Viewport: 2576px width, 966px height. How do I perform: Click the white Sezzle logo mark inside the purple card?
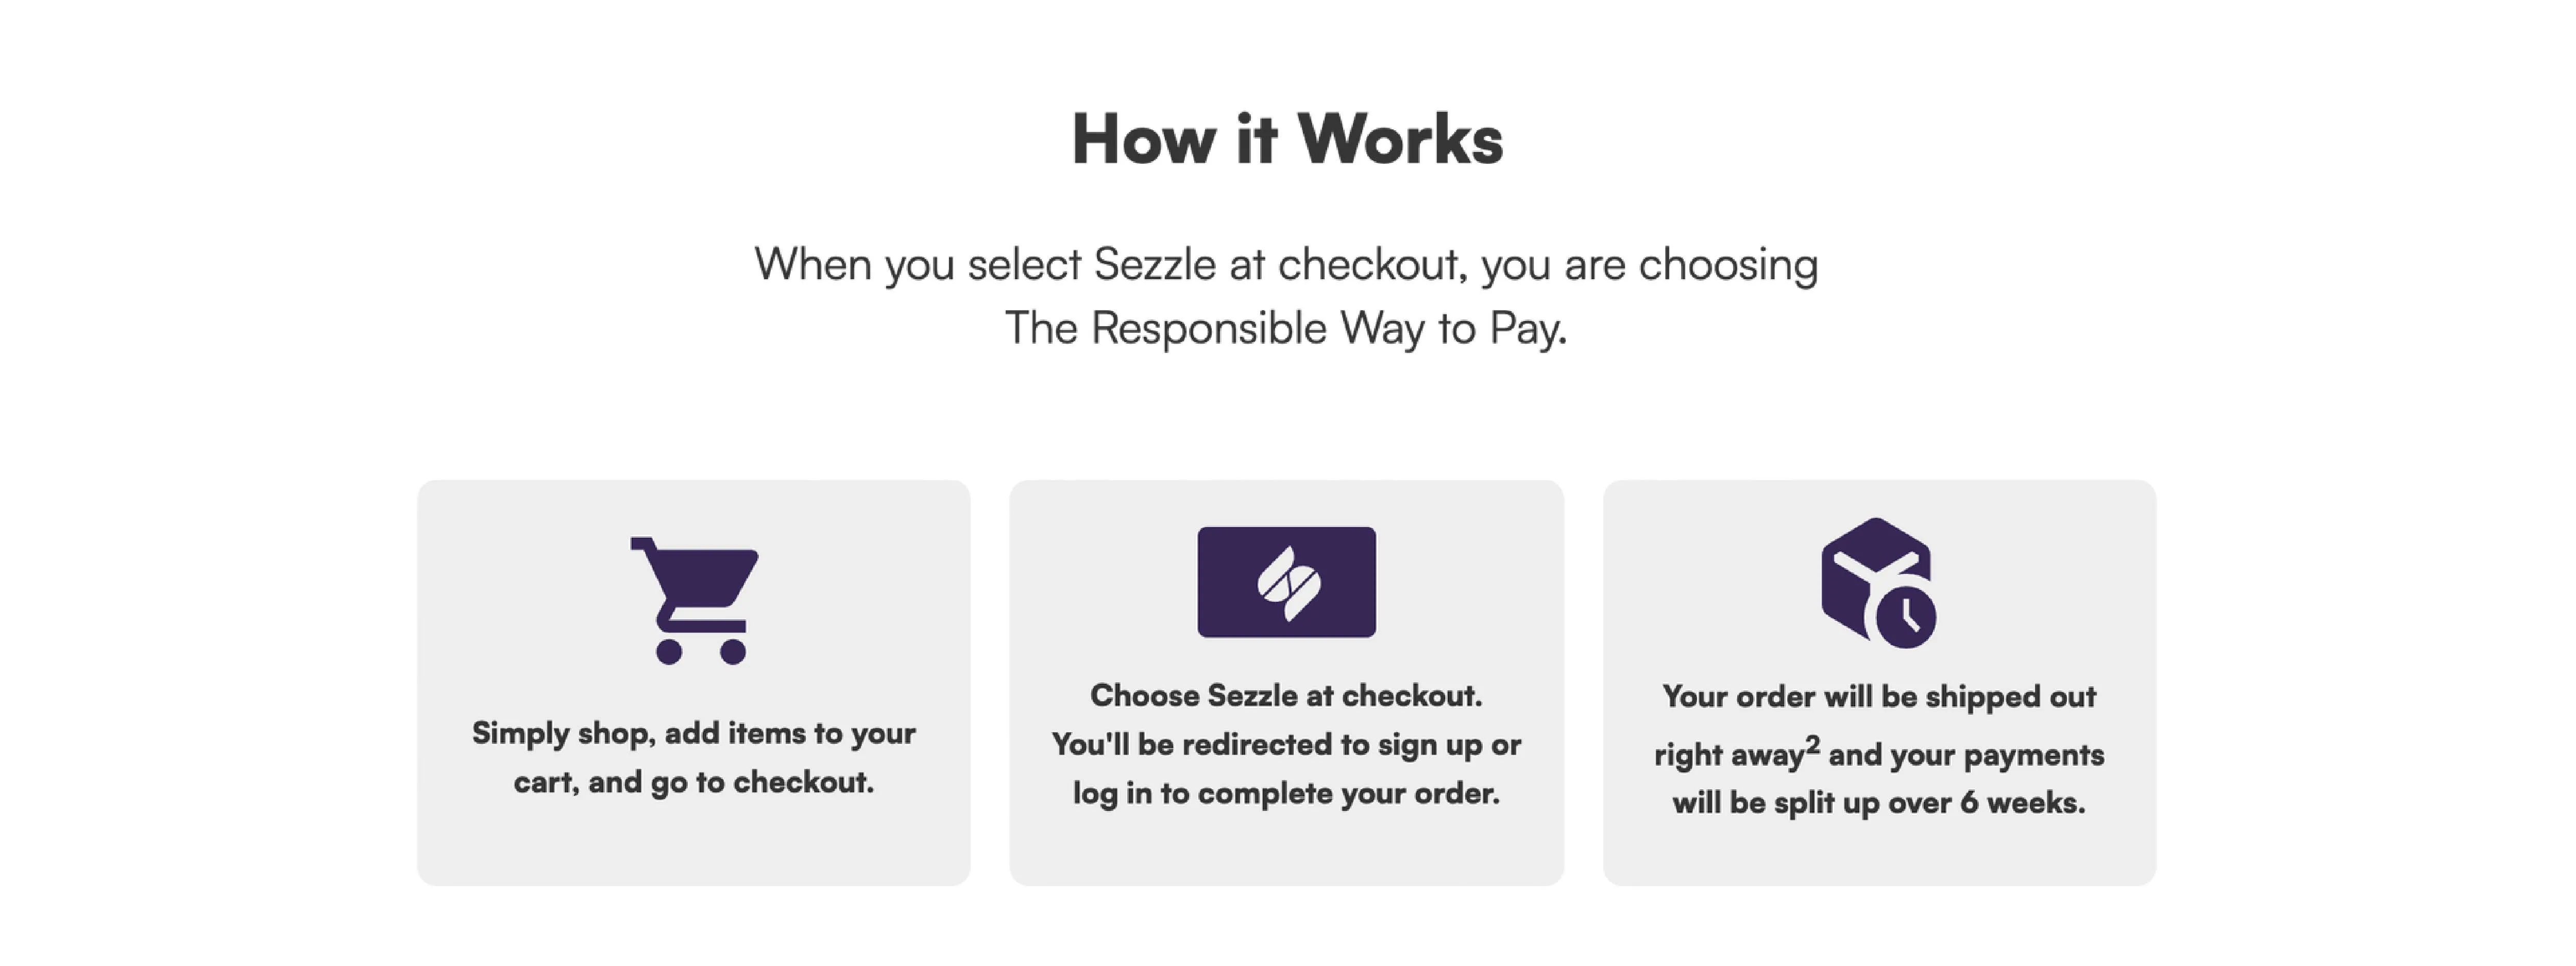1287,583
